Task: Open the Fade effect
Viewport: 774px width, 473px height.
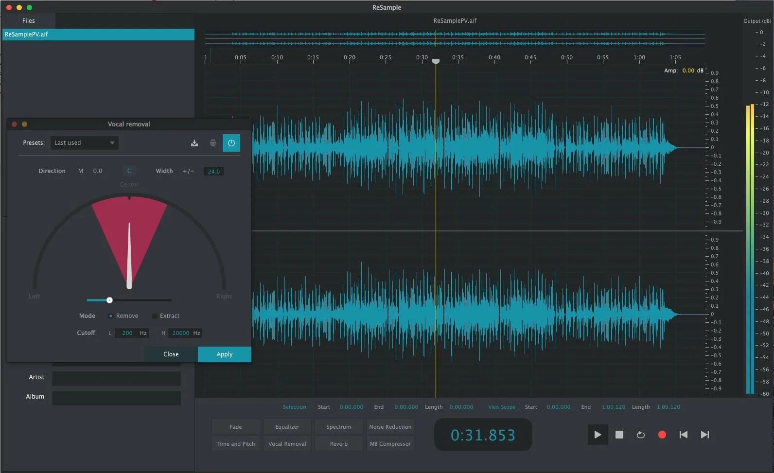Action: point(236,427)
